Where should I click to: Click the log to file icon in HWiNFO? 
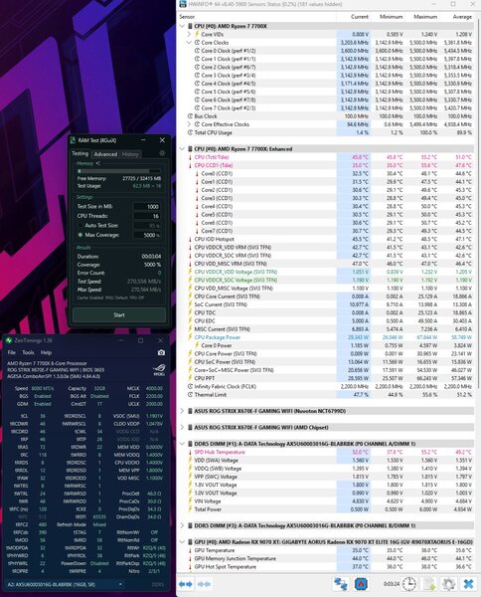coord(429,584)
